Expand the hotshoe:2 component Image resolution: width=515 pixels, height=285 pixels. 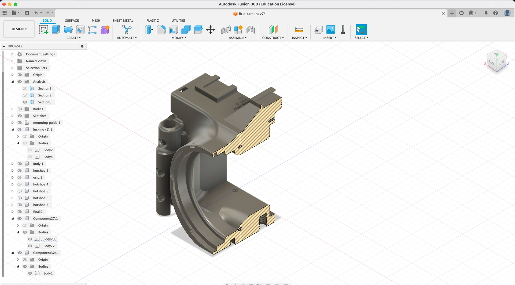pos(12,171)
